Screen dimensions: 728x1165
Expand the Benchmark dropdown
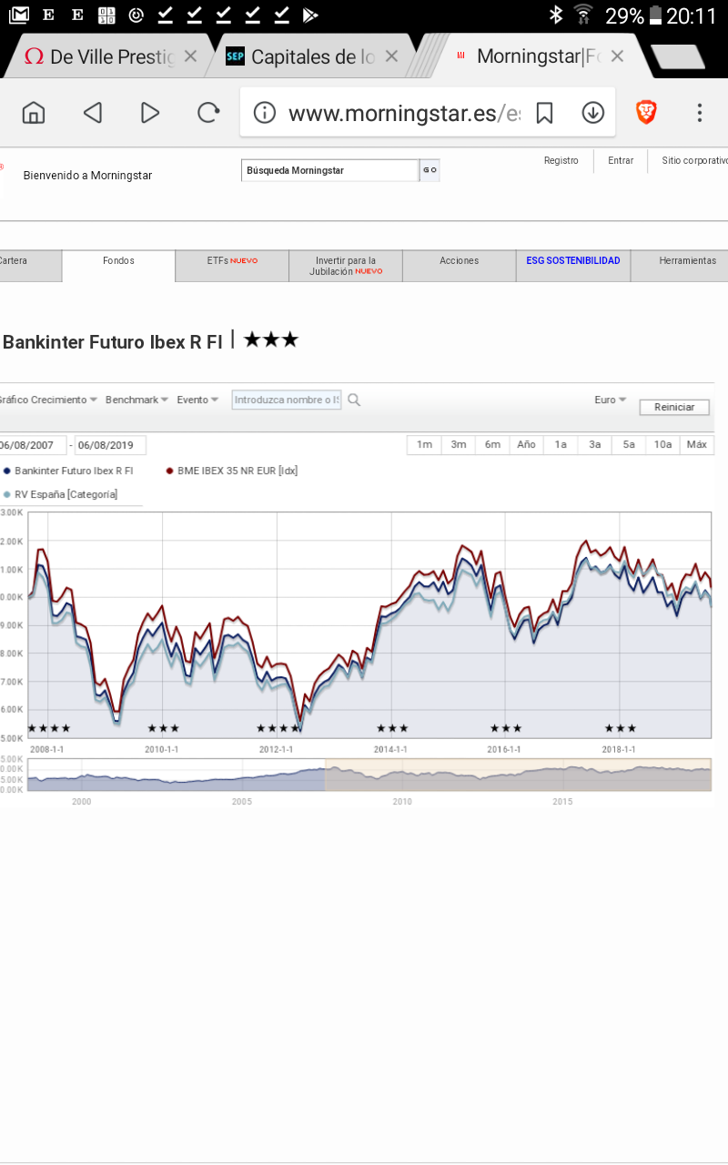pos(136,400)
